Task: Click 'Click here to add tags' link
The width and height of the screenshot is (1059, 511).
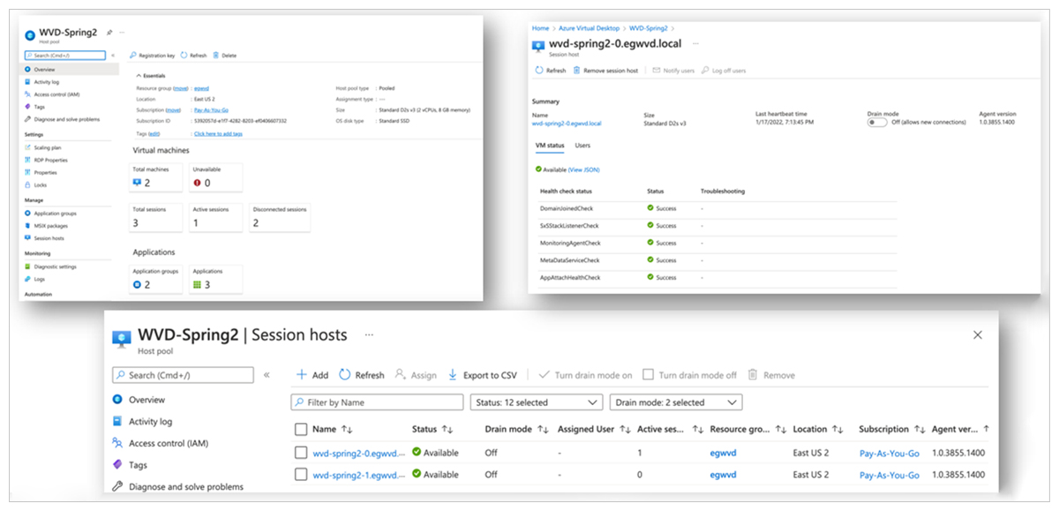Action: (x=218, y=133)
